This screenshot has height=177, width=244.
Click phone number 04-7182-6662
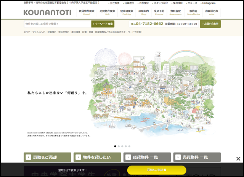pyautogui.click(x=149, y=24)
